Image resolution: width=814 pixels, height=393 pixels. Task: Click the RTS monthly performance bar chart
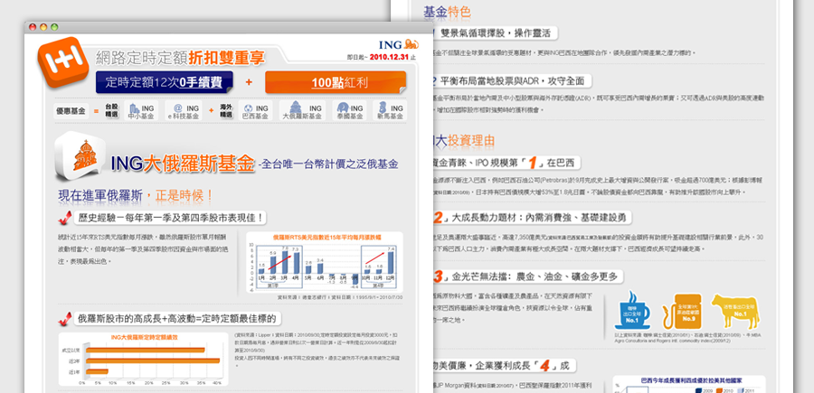tap(324, 262)
